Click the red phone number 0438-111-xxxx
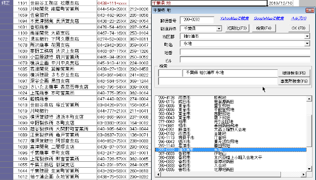This screenshot has height=180, width=316. (112, 3)
